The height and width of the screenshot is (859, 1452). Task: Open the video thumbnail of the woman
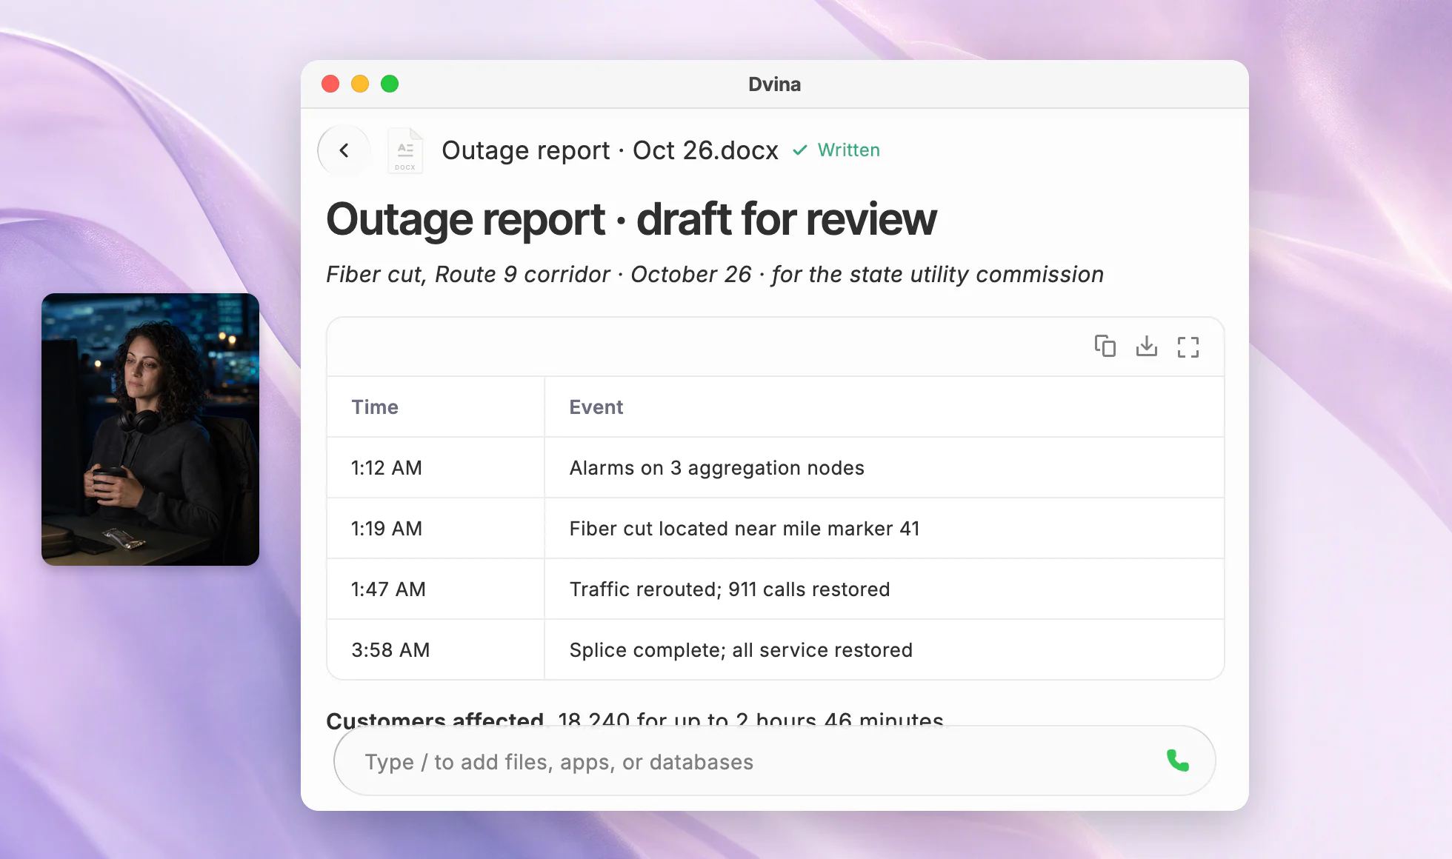[x=150, y=429]
